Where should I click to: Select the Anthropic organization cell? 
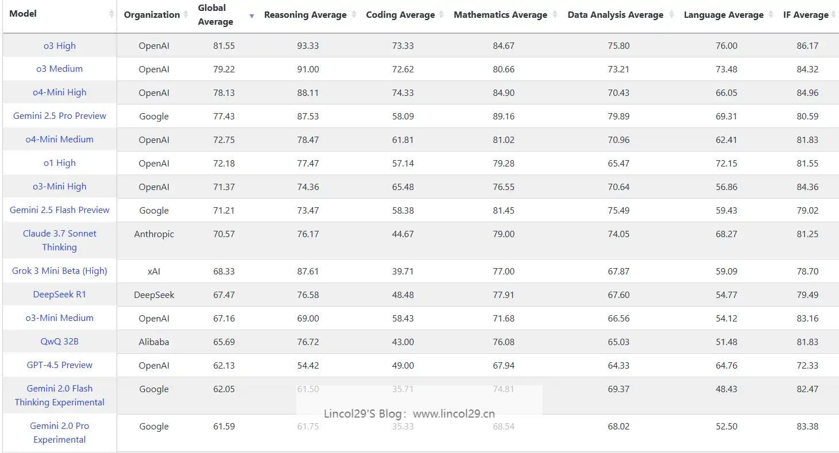pos(154,234)
